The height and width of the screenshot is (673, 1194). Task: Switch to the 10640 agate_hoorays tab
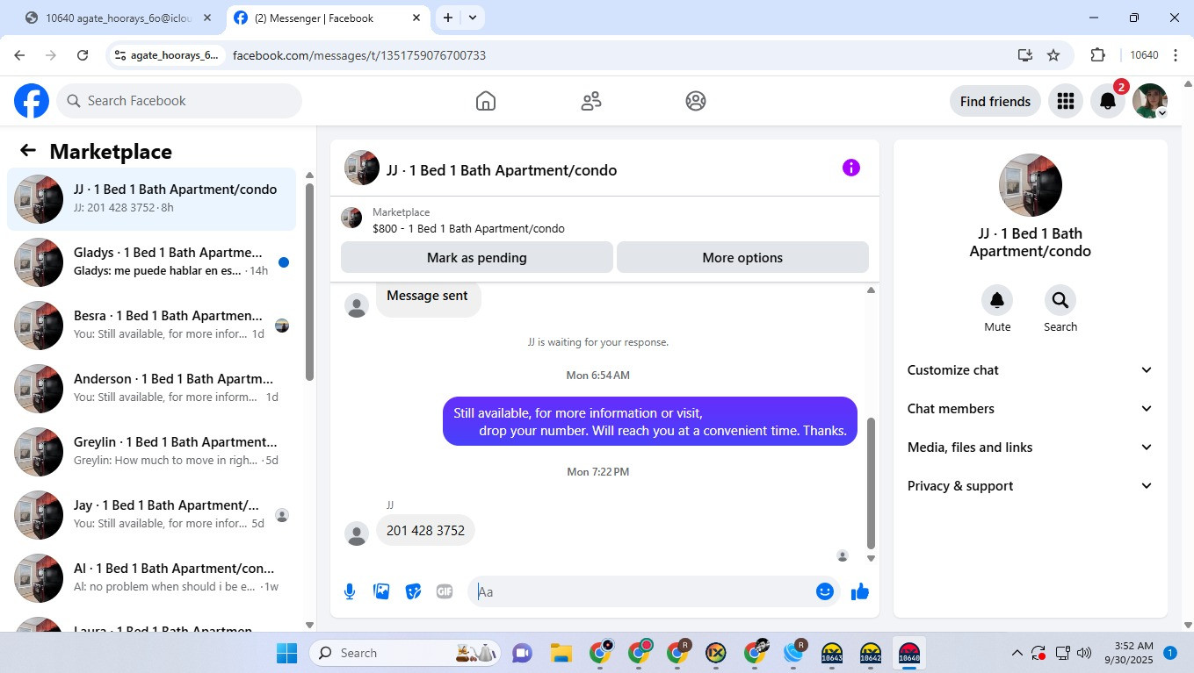(118, 18)
